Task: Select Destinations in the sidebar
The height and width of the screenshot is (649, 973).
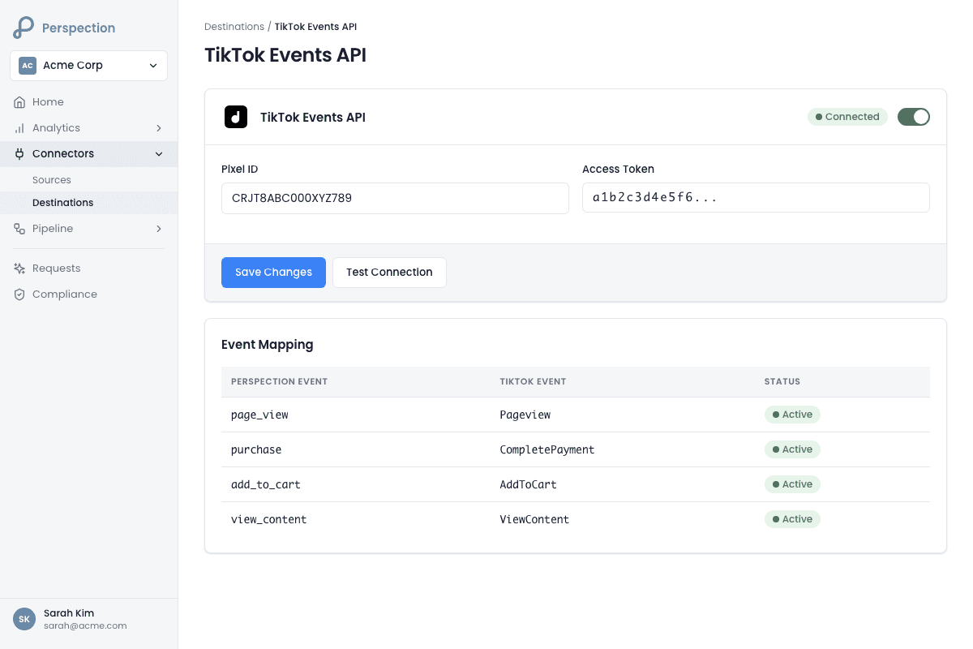Action: click(89, 203)
